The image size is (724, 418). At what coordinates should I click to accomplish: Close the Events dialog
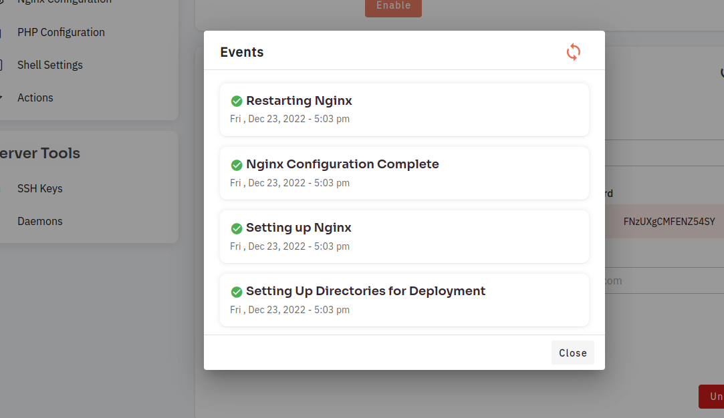(572, 353)
